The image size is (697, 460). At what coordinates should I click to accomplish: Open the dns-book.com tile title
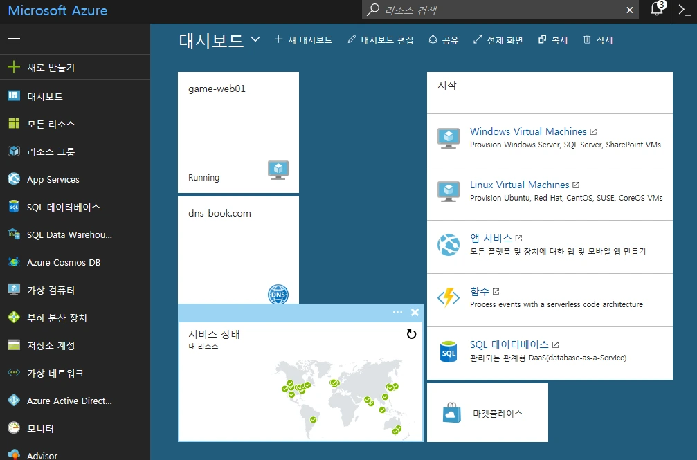219,213
